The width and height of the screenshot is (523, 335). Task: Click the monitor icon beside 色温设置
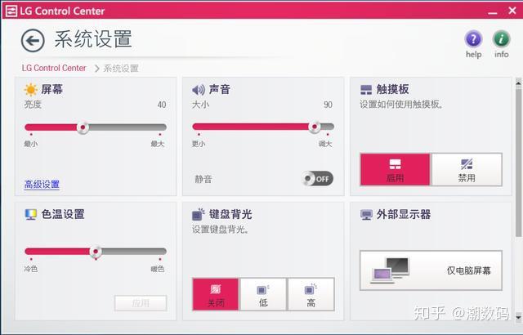pos(31,214)
